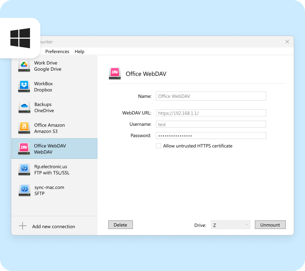Select the Google Drive icon for Work Drive

24,66
